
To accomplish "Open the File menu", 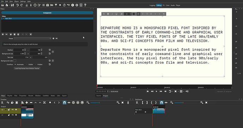I will 2,1.
